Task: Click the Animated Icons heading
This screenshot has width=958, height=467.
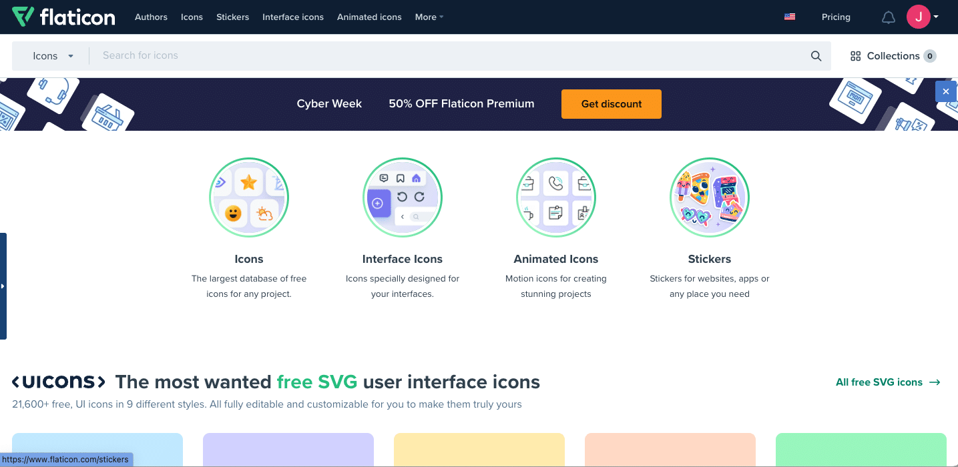Action: 556,259
